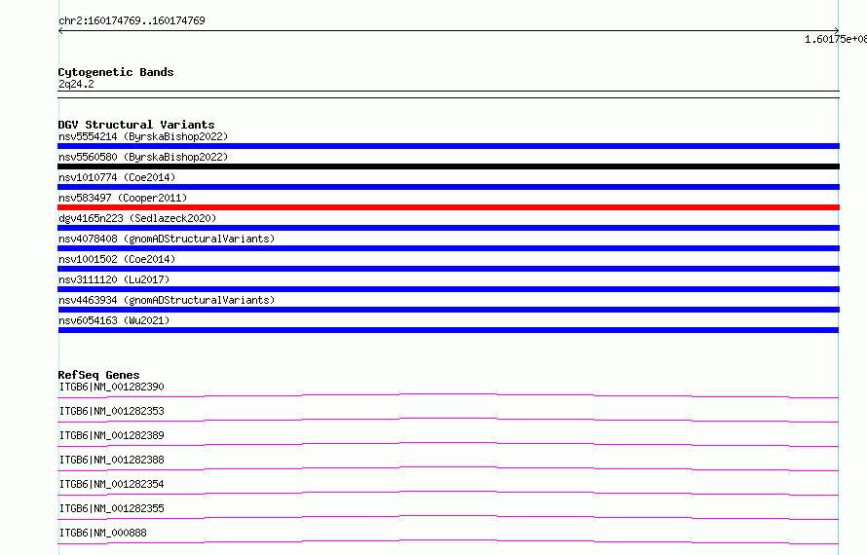Click the blue bar for nsv3111120

click(448, 289)
